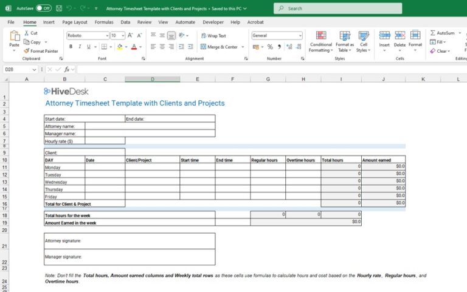Toggle Merge & Center
The height and width of the screenshot is (292, 467).
[219, 47]
